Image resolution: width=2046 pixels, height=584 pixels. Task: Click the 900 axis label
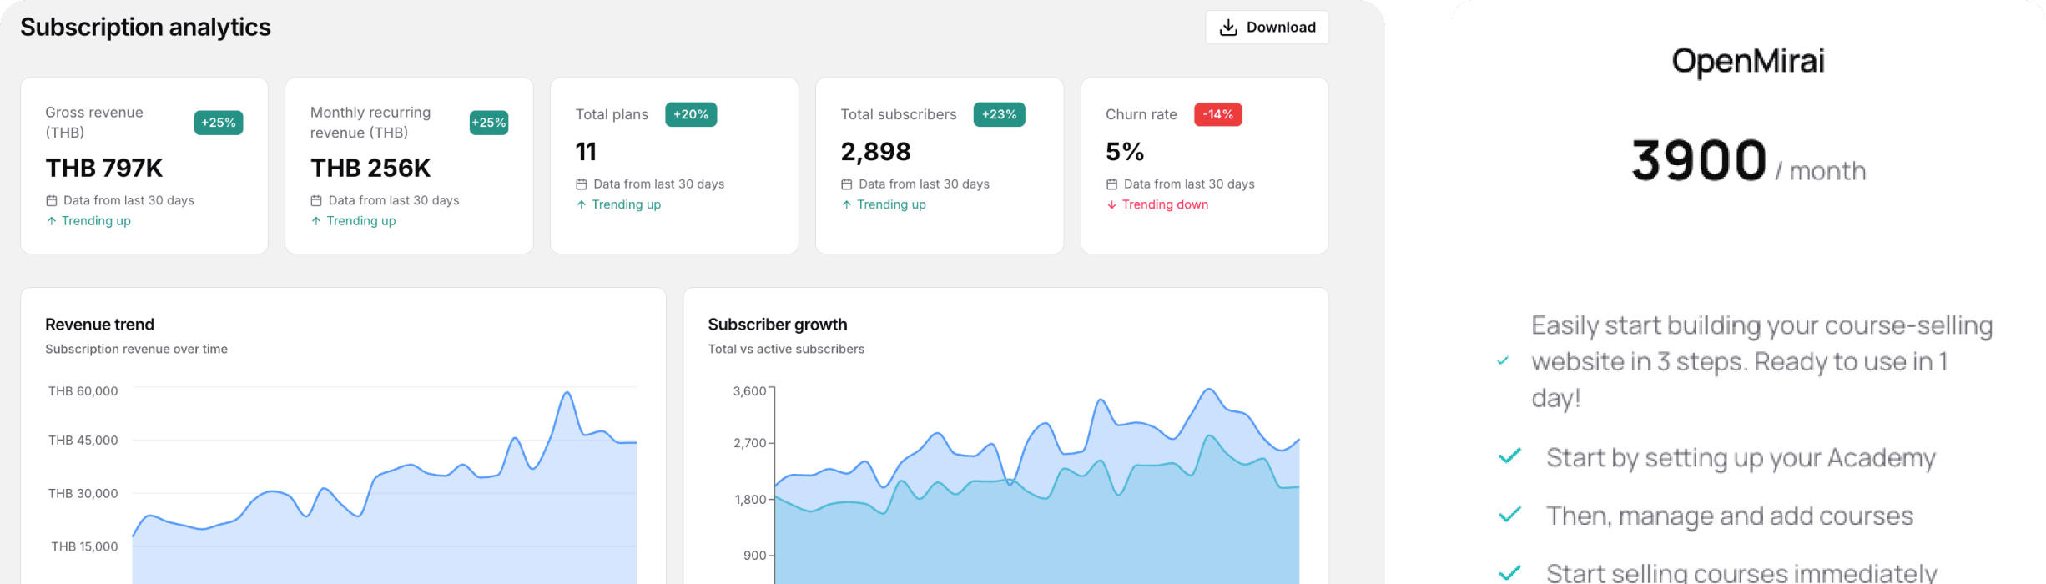[x=755, y=556]
